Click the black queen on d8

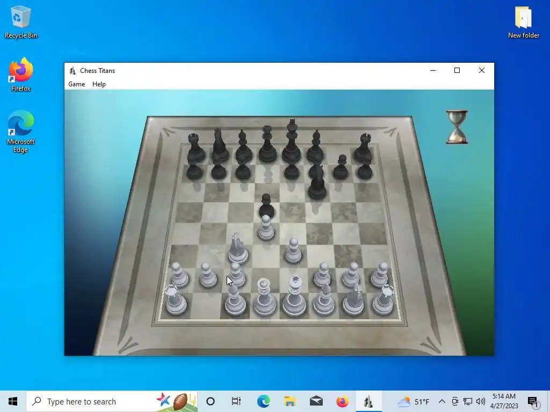click(x=267, y=144)
